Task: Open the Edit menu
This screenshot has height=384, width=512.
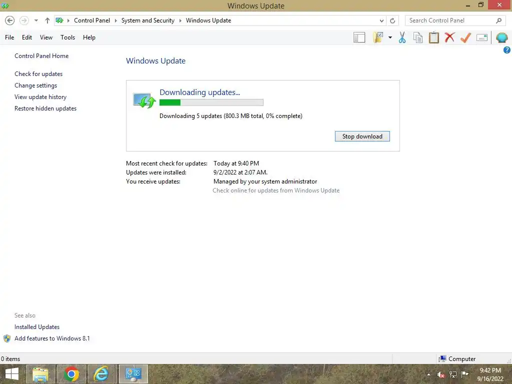Action: click(x=27, y=37)
